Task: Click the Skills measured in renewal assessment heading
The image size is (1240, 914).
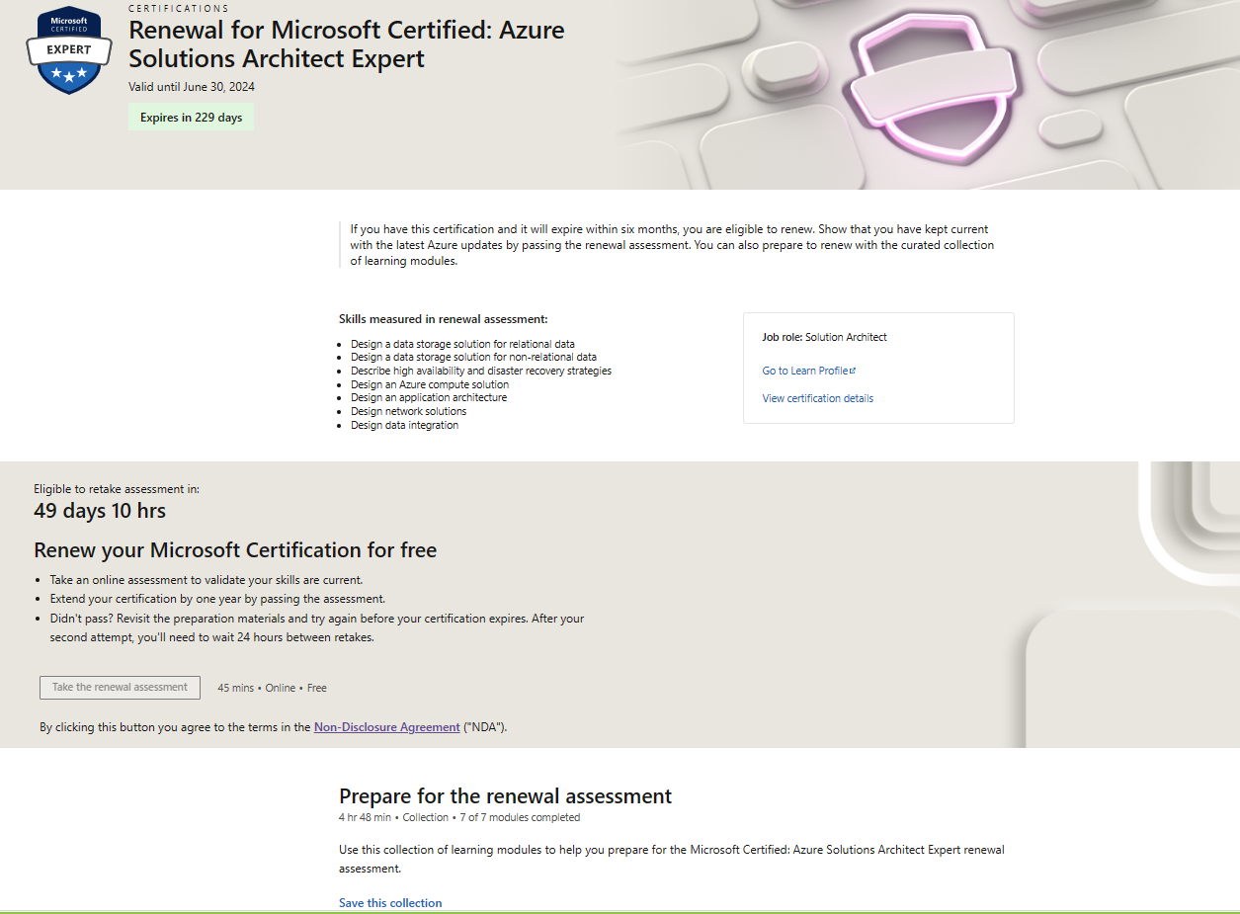Action: pos(444,319)
